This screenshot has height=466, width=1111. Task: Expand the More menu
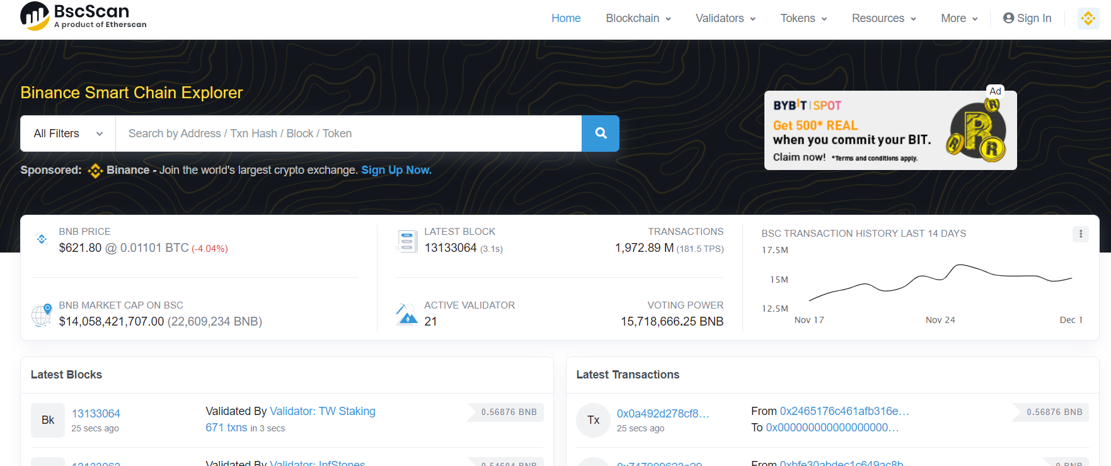pyautogui.click(x=959, y=18)
